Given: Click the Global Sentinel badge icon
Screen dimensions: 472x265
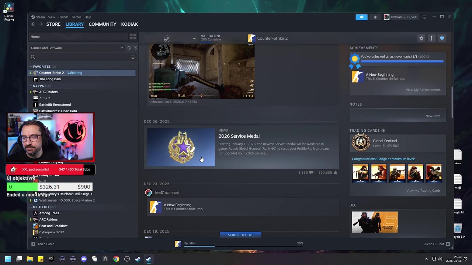Looking at the screenshot, I should 361,143.
